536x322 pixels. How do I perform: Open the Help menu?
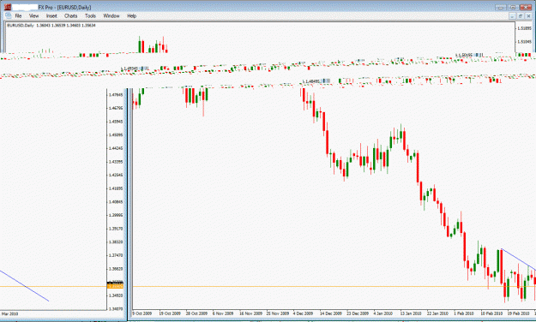[131, 15]
